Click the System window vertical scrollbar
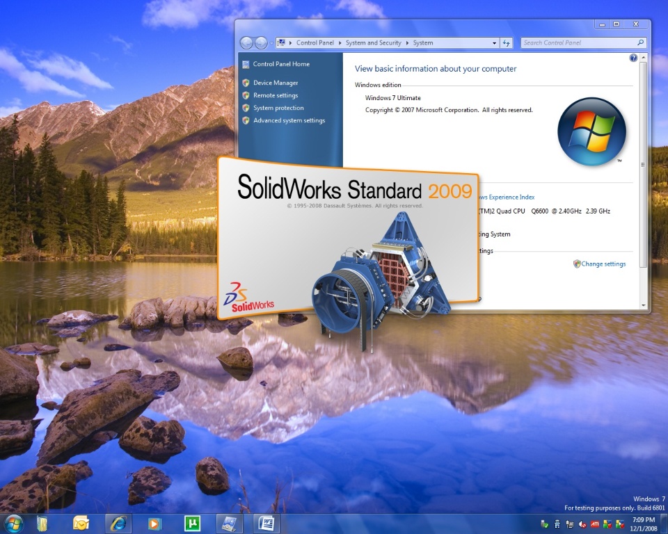668x534 pixels. point(643,165)
